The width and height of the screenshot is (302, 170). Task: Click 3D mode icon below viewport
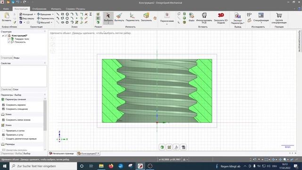162,147
